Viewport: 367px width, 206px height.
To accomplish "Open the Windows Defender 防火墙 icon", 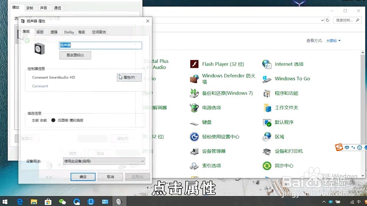I will point(194,79).
